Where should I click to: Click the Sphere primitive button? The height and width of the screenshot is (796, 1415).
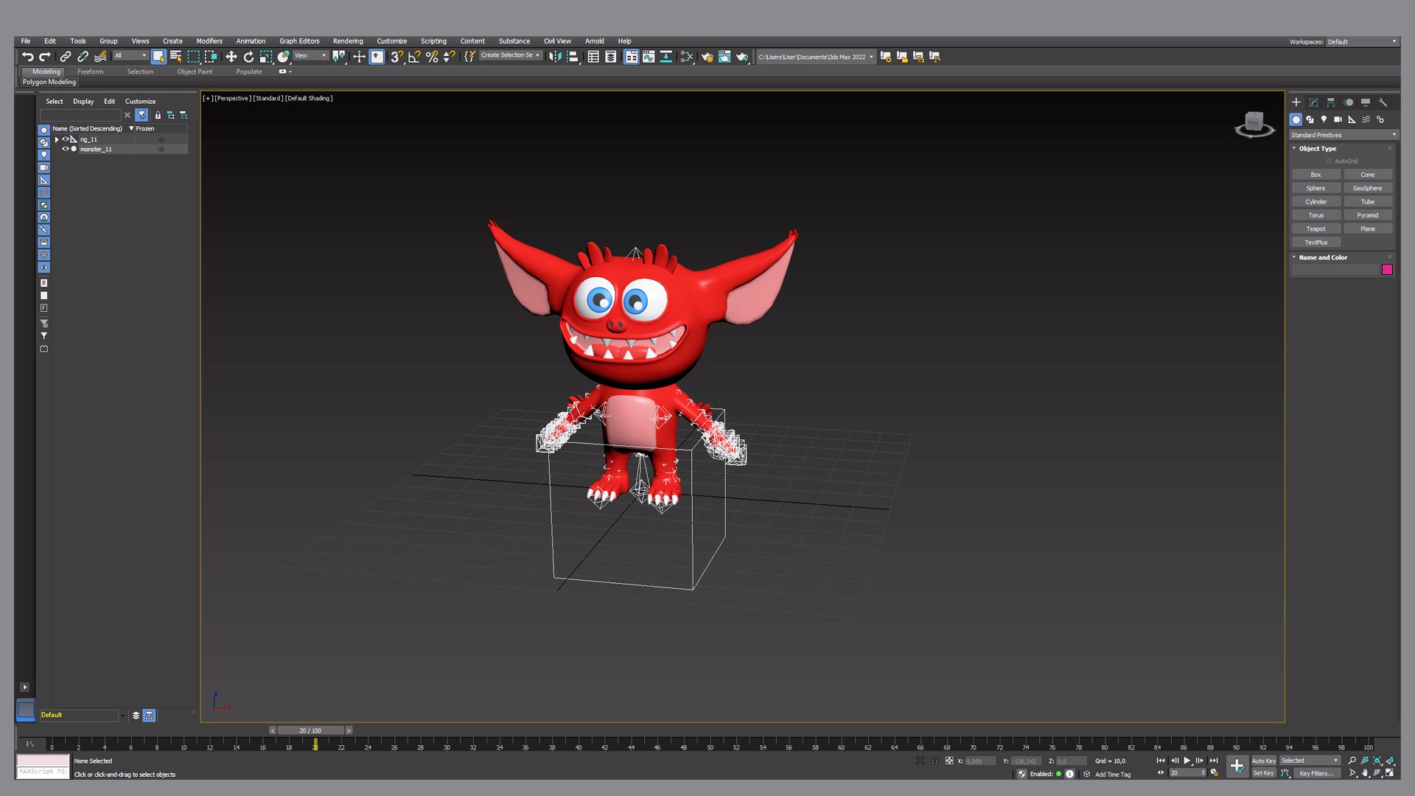(1316, 188)
